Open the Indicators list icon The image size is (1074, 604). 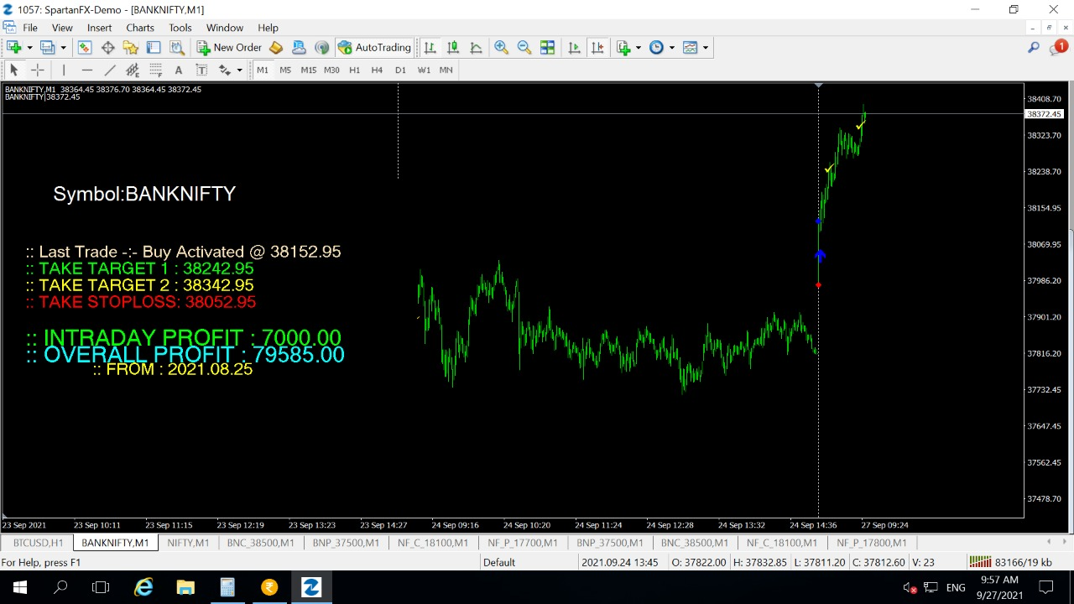623,48
